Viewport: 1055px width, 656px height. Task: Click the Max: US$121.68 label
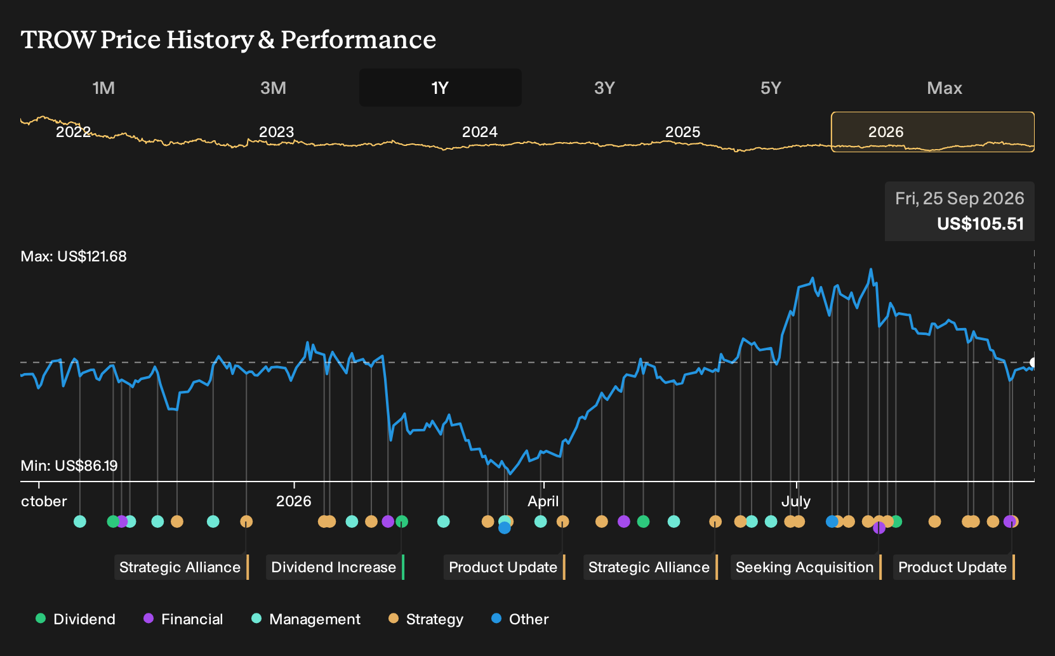74,256
